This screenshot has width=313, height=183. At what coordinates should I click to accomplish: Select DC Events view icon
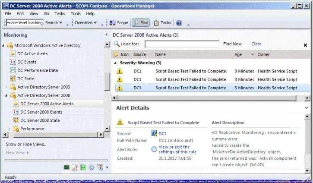coord(13,62)
